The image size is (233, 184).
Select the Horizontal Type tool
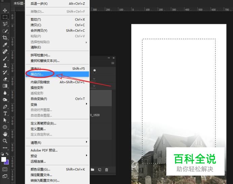[x=5, y=114]
